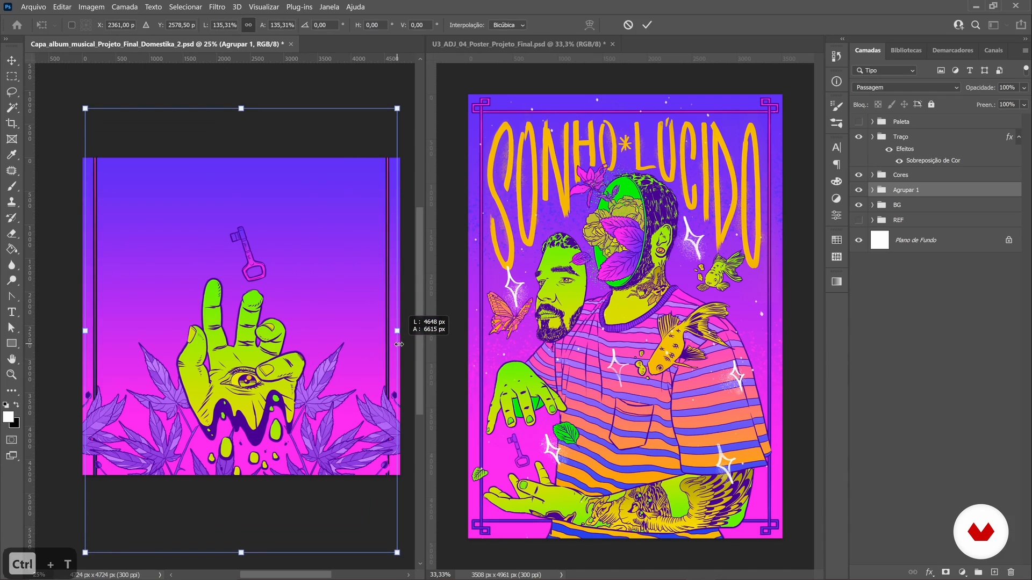The height and width of the screenshot is (580, 1032).
Task: Open the Tipo layer filter dropdown
Action: point(885,70)
